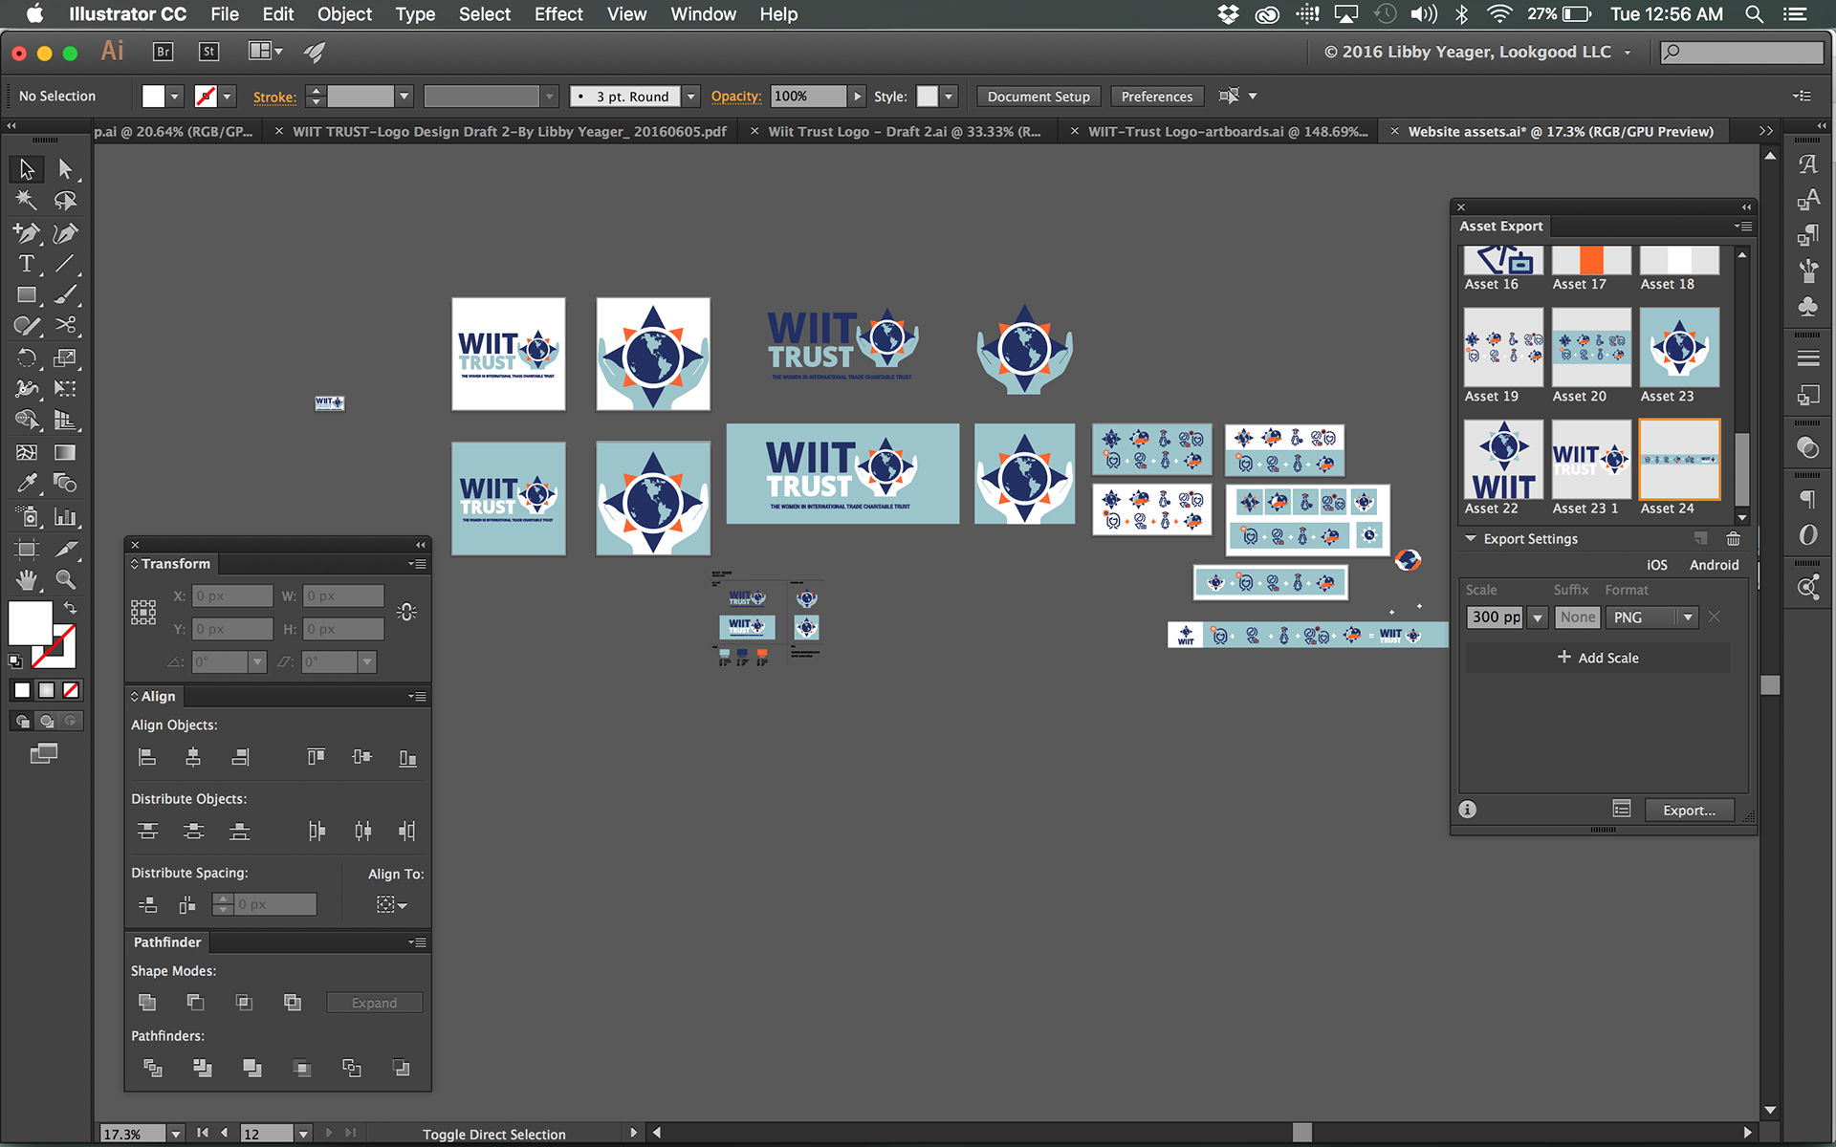This screenshot has width=1836, height=1147.
Task: Click the Unite shape mode icon
Action: click(147, 1002)
